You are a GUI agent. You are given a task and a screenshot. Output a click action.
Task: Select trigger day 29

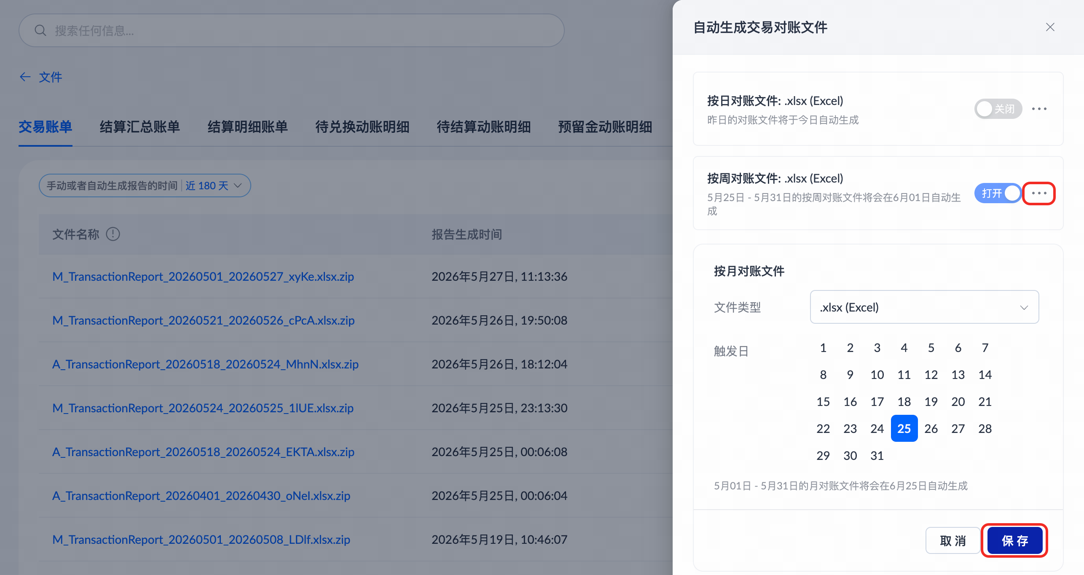click(x=823, y=455)
